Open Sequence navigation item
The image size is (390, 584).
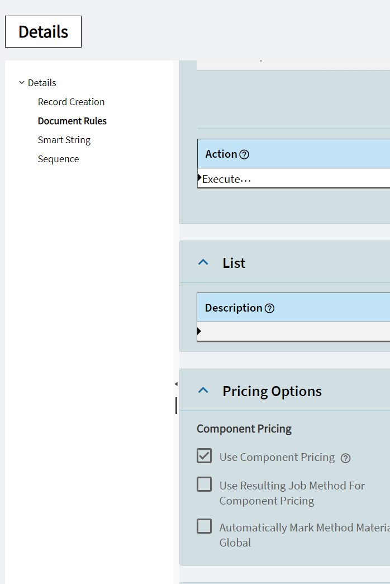[58, 159]
